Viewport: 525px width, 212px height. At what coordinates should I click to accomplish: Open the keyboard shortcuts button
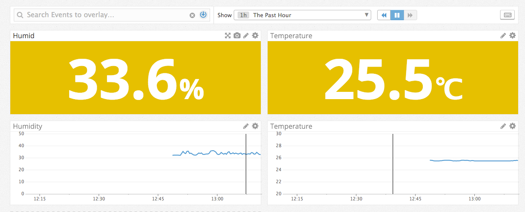pos(507,15)
